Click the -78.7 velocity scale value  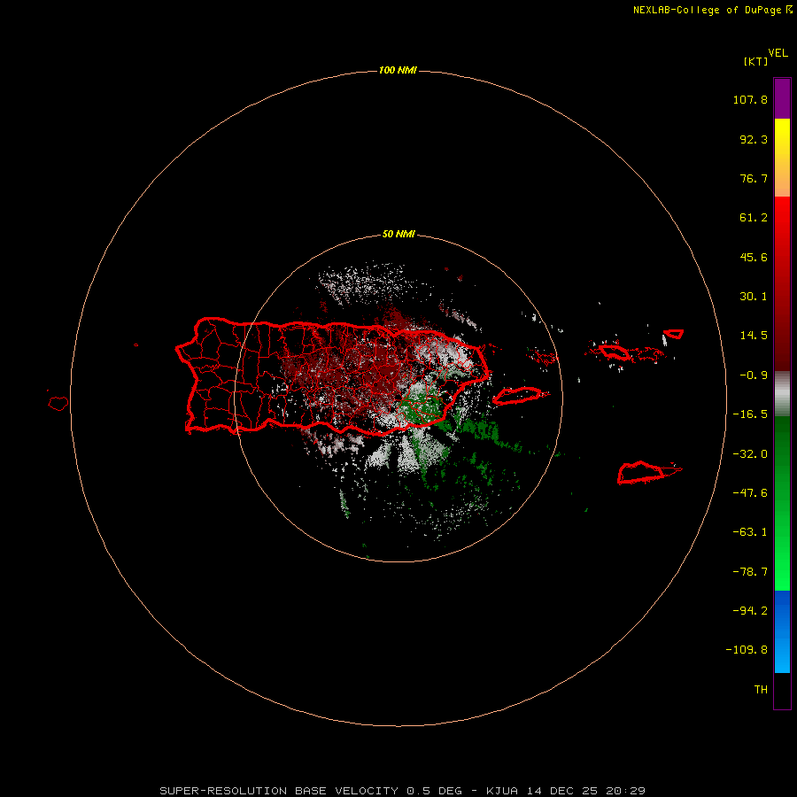pos(750,572)
